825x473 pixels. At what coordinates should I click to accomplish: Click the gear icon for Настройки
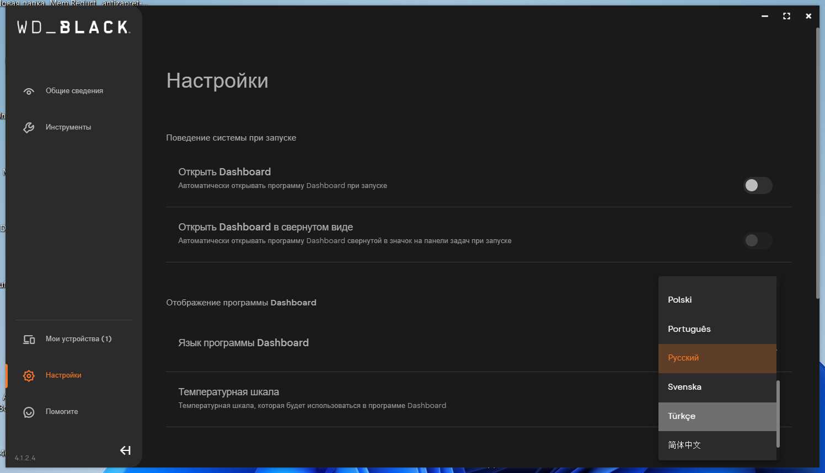click(x=29, y=375)
